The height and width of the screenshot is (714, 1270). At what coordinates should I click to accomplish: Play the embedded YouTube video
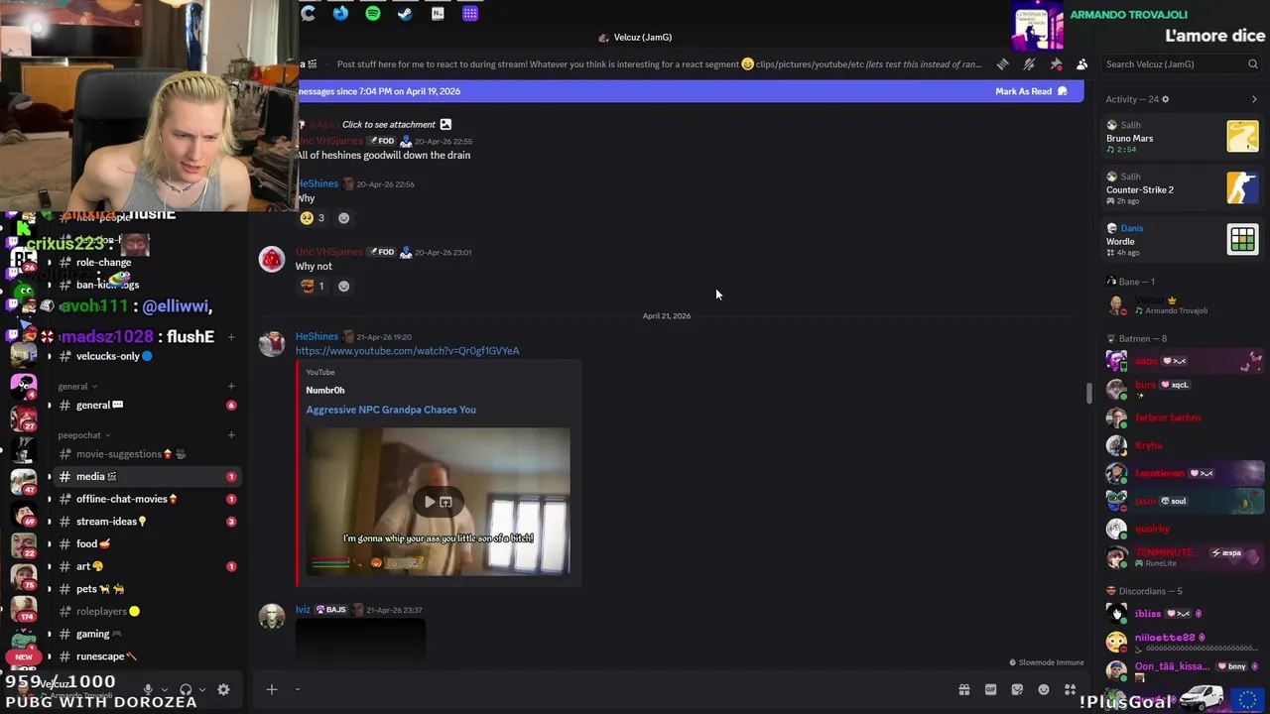click(x=430, y=502)
